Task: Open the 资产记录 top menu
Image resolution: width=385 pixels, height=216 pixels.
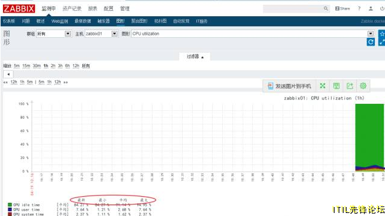Action: point(71,8)
